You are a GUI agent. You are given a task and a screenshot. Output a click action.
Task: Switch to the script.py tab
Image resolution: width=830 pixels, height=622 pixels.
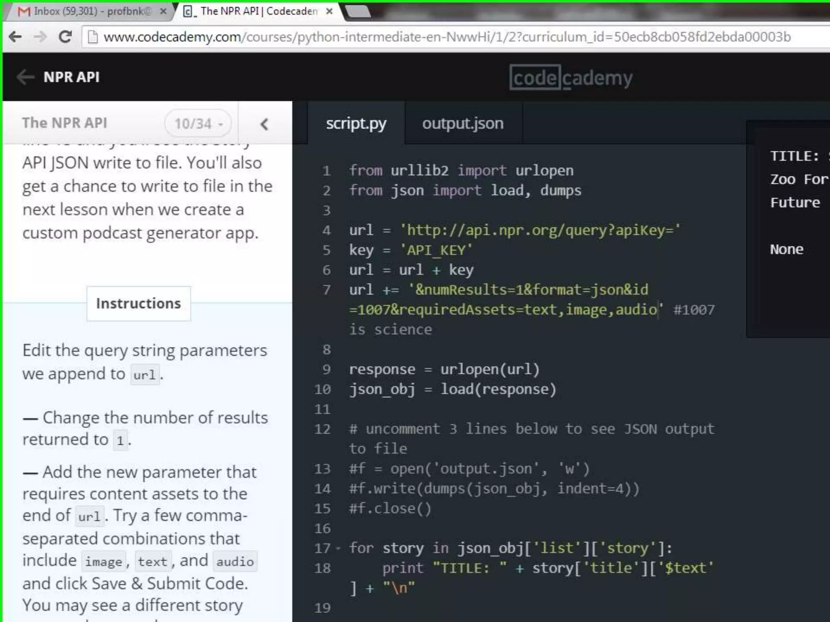click(x=356, y=123)
